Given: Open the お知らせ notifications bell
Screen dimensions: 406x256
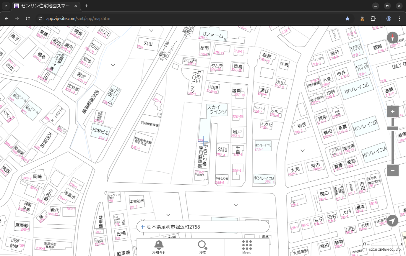Looking at the screenshot, I should pyautogui.click(x=159, y=247).
